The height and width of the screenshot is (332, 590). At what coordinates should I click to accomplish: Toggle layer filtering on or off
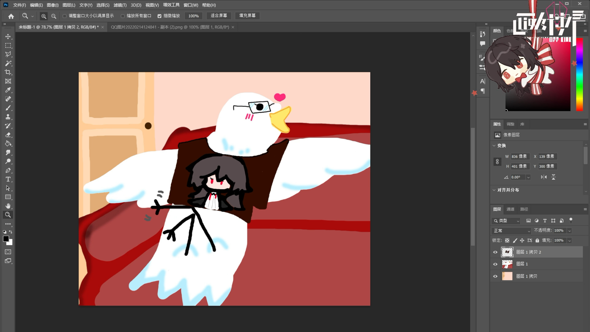coord(571,220)
